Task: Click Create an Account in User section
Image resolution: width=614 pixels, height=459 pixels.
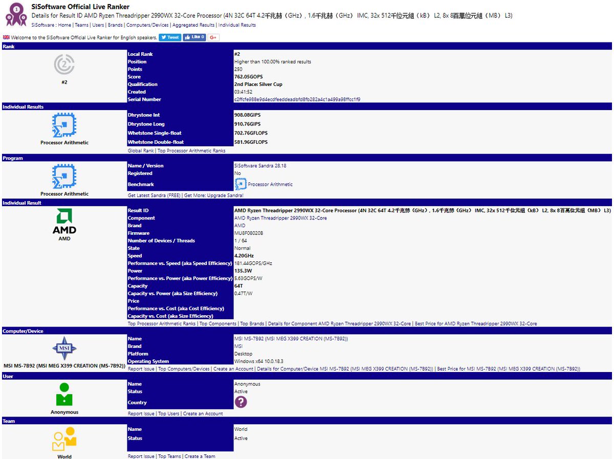Action: [x=203, y=414]
